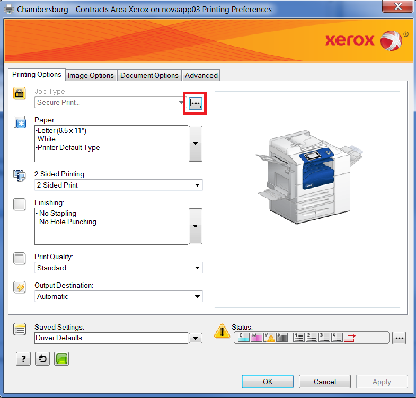Click the red bypass tray status icon
Image resolution: width=416 pixels, height=398 pixels.
click(x=350, y=338)
